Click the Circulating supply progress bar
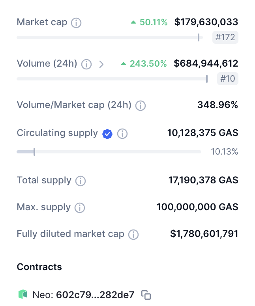This screenshot has width=255, height=306. [x=109, y=152]
